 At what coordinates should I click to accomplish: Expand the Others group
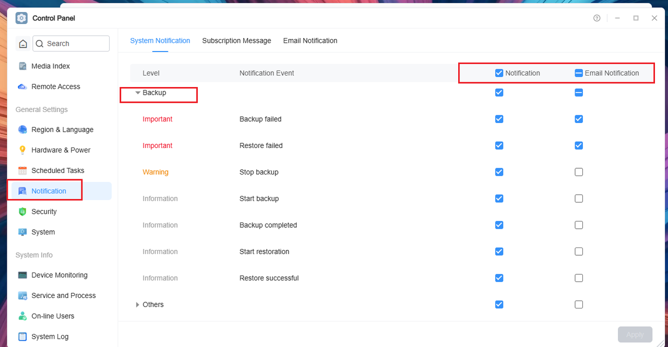coord(138,305)
